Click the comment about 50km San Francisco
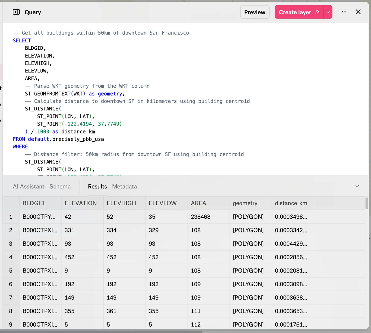Viewport: 371px width, 333px height. pyautogui.click(x=101, y=33)
